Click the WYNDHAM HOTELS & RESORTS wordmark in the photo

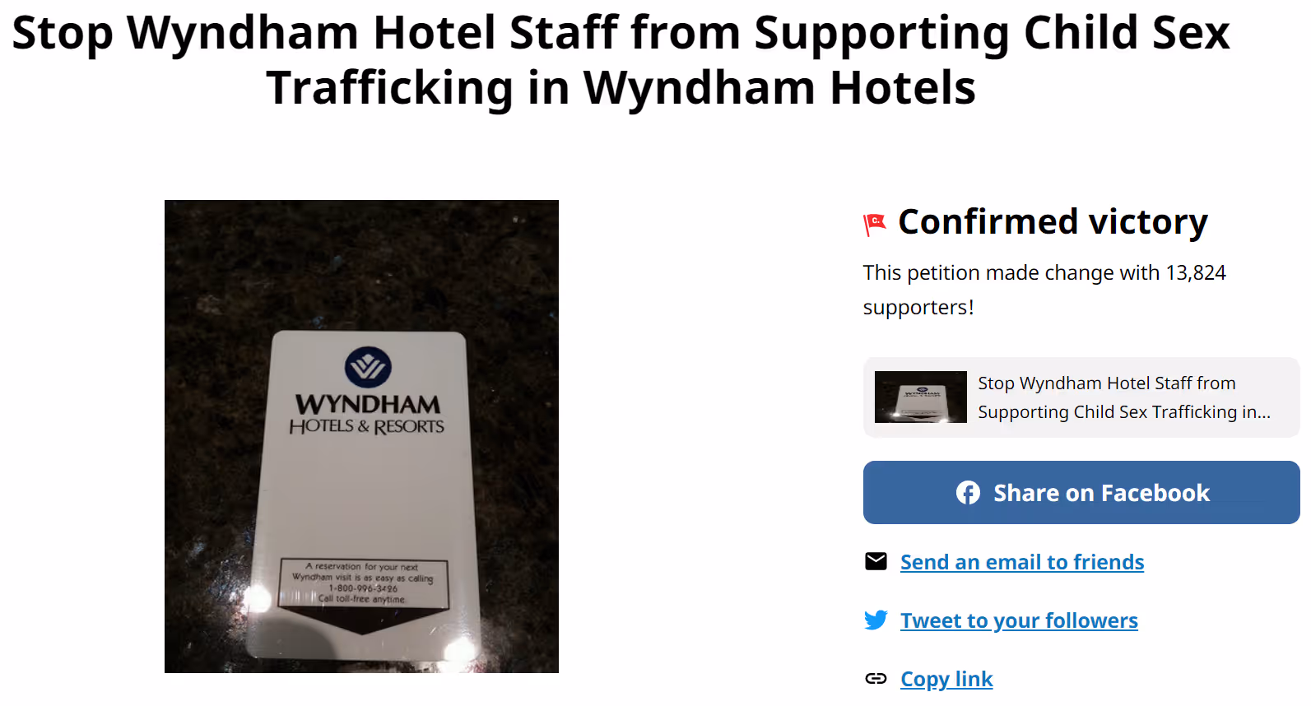pos(367,414)
